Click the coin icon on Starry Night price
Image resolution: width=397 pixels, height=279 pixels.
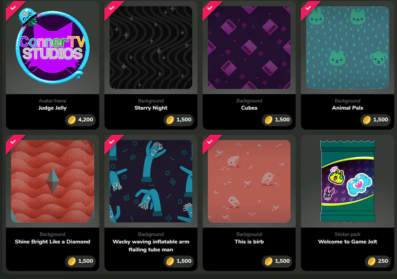170,120
